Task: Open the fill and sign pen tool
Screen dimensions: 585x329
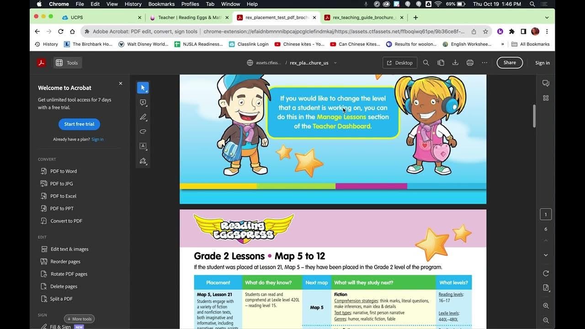Action: pos(143,161)
